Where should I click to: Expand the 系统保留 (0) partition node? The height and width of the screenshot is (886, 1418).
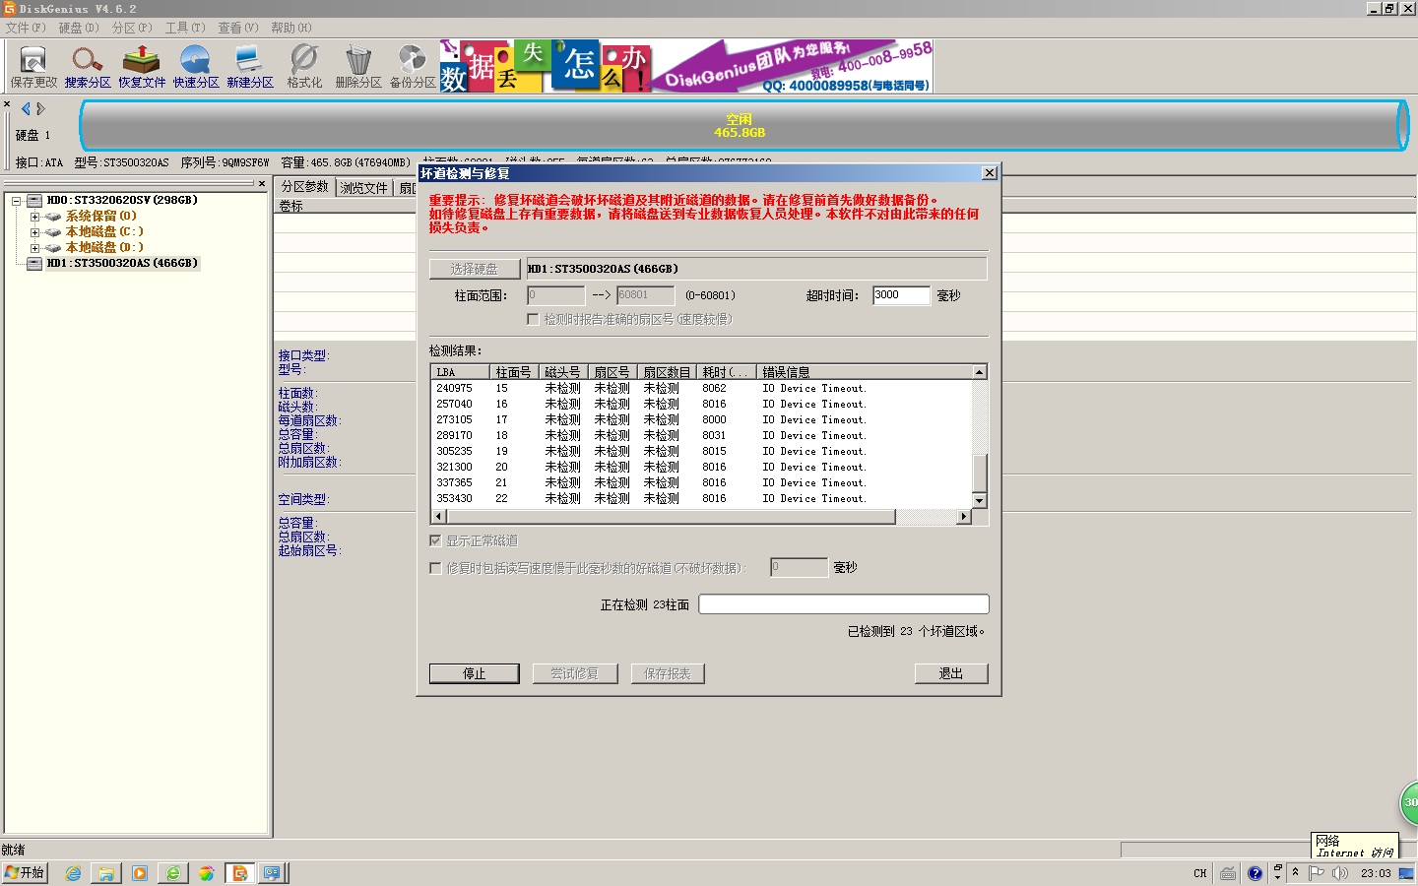(34, 217)
